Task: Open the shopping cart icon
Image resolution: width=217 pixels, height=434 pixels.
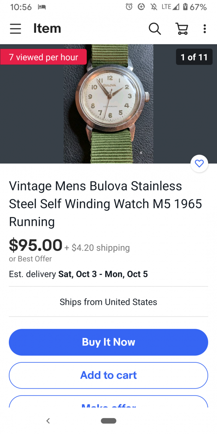Action: pos(182,28)
